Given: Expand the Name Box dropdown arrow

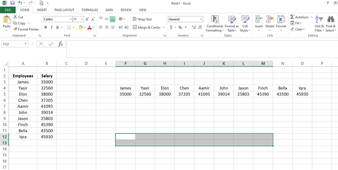Looking at the screenshot, I should (x=26, y=44).
